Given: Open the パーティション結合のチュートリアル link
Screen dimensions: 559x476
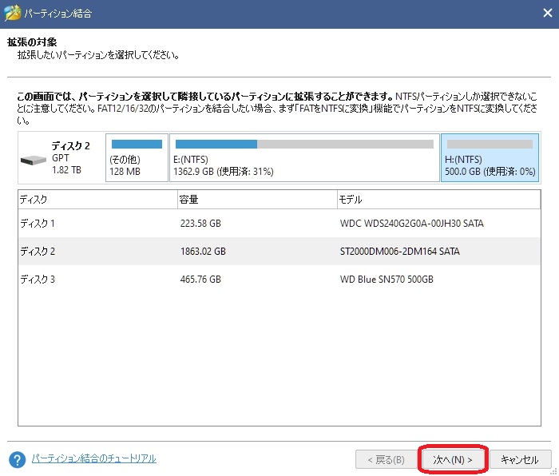Looking at the screenshot, I should pyautogui.click(x=93, y=458).
